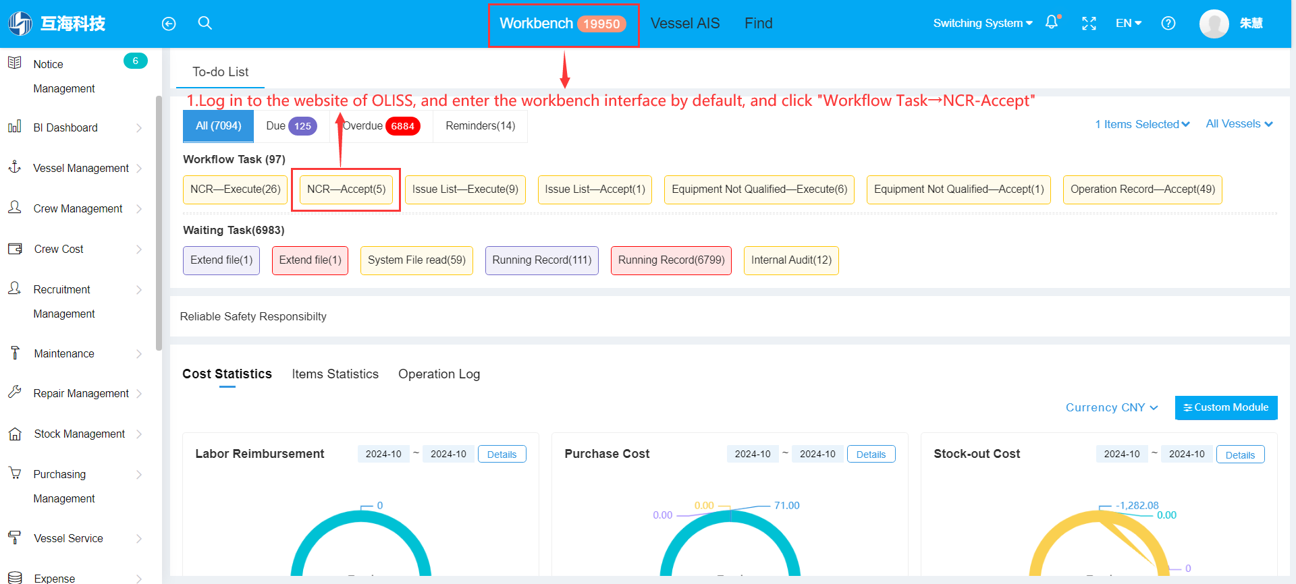Image resolution: width=1296 pixels, height=584 pixels.
Task: Open Running Record(6799) overdue task
Action: coord(671,260)
